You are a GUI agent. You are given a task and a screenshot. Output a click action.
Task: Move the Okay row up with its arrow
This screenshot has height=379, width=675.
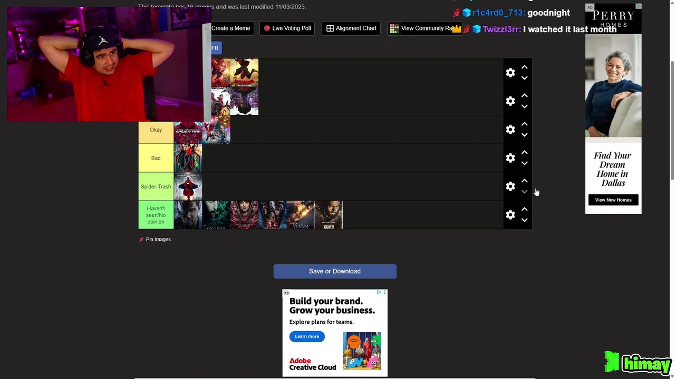[524, 124]
